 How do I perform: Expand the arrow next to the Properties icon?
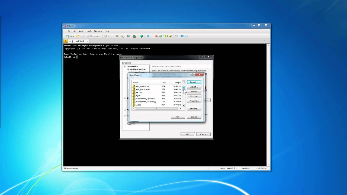(x=108, y=36)
